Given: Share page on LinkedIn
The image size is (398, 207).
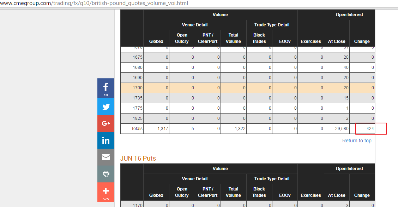Looking at the screenshot, I should [105, 140].
